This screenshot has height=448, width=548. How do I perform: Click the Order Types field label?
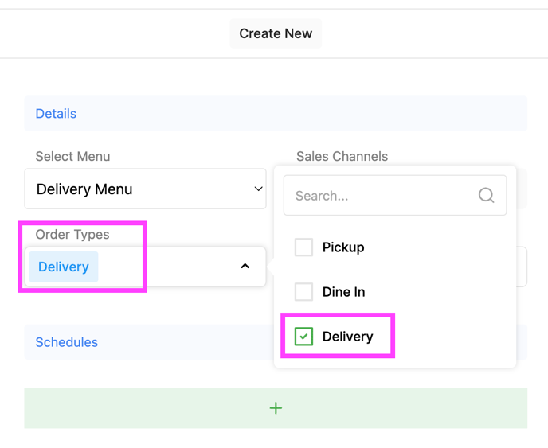pyautogui.click(x=72, y=235)
